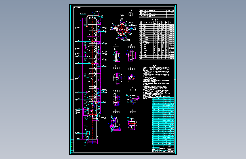This screenshot has width=246, height=159.
Task: Click the cyan parts list table
Action: tap(163, 122)
